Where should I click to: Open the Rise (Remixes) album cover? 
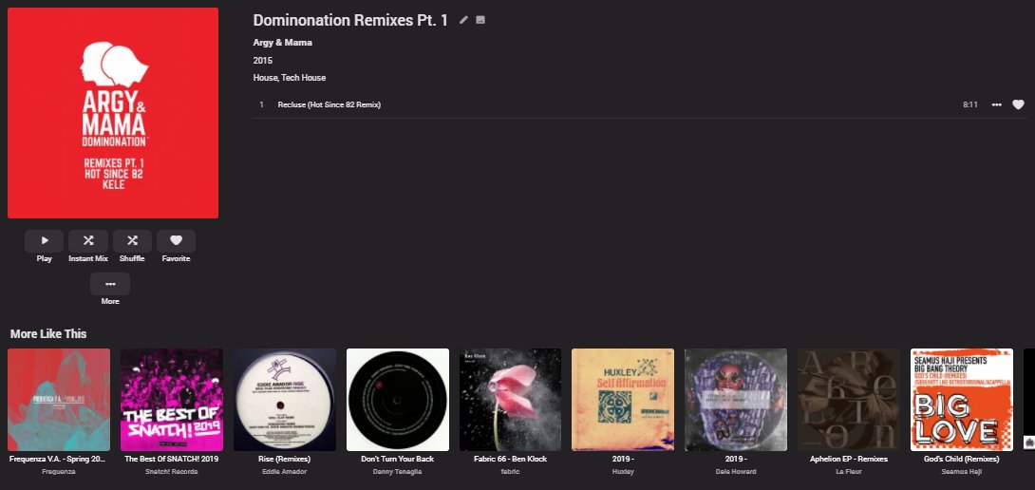pos(285,400)
